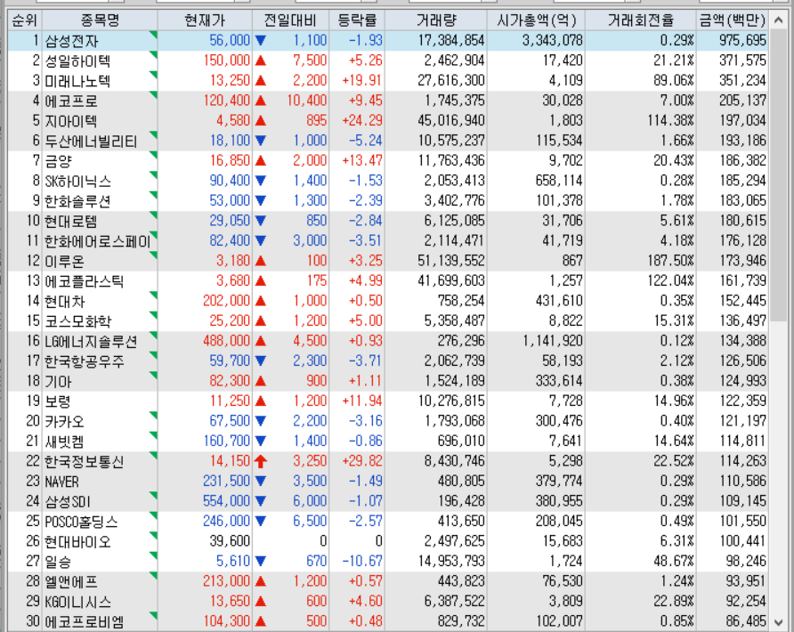Select 카카오 stock name

tap(64, 421)
